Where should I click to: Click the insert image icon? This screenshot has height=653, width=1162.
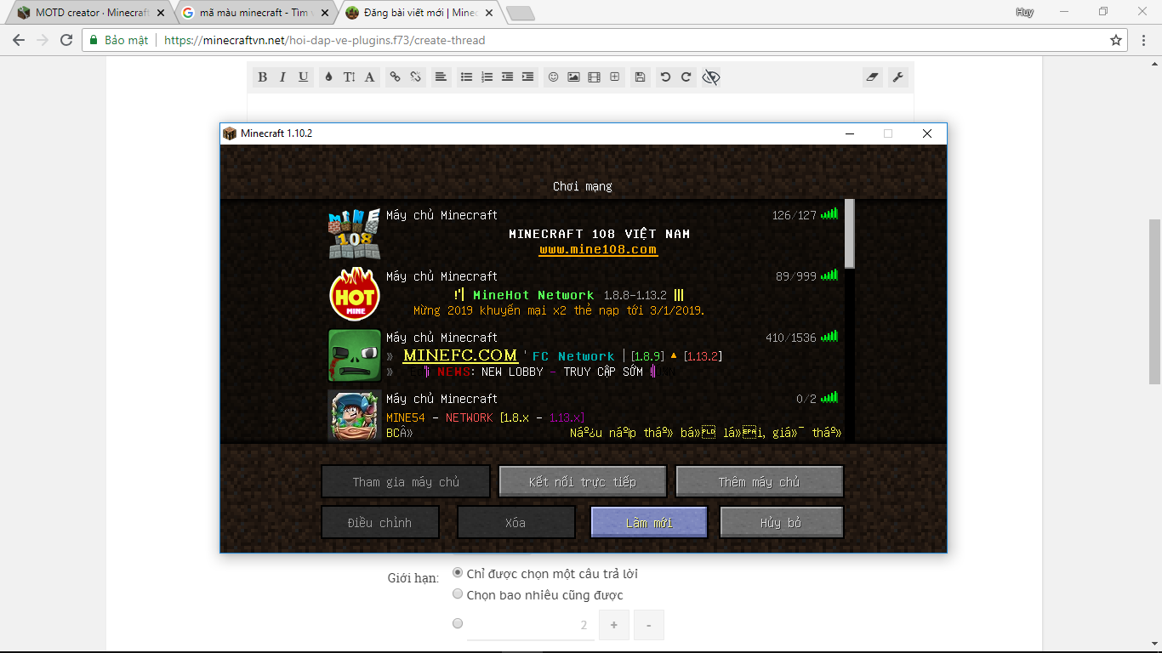(573, 77)
